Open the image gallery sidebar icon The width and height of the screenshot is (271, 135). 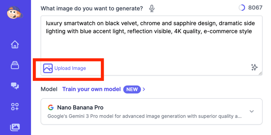click(15, 127)
